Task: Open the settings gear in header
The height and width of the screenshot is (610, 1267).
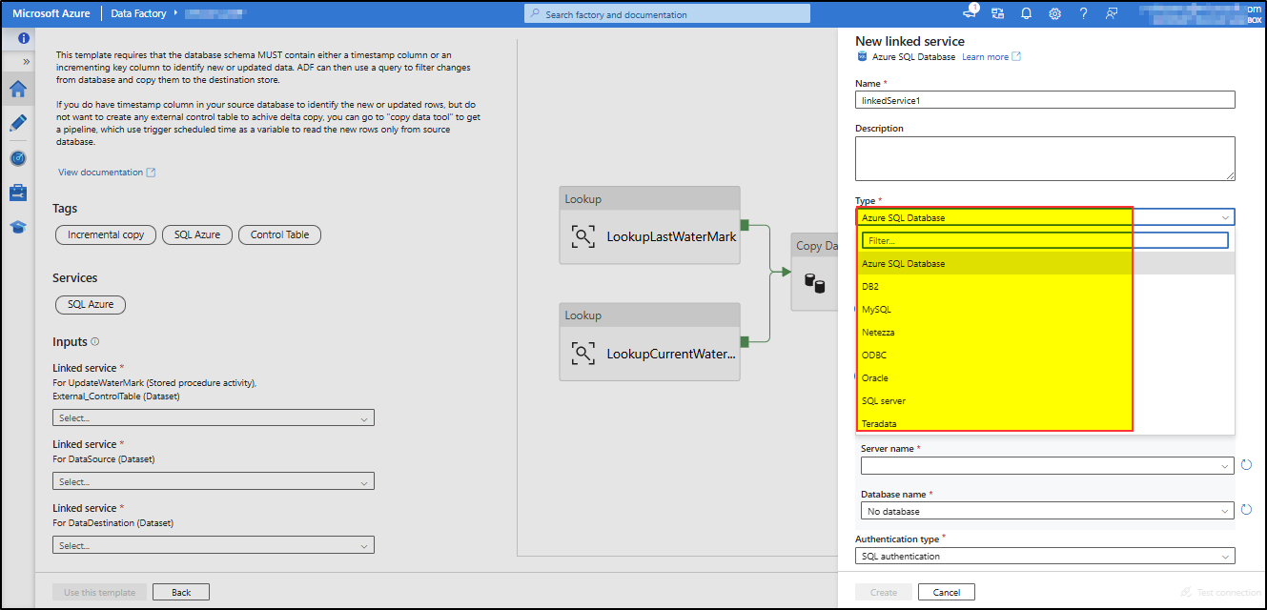Action: click(x=1054, y=13)
